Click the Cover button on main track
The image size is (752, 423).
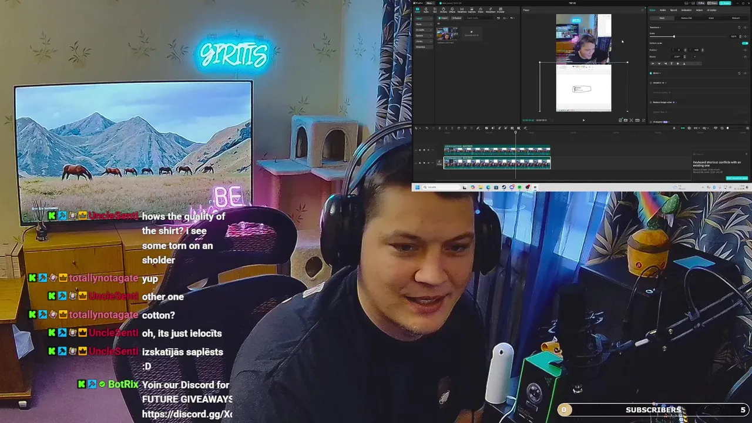(439, 163)
